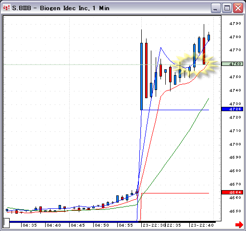Viewport: 246px width, 231px height.
Task: Click the blue 4726 price label
Action: tap(232, 109)
